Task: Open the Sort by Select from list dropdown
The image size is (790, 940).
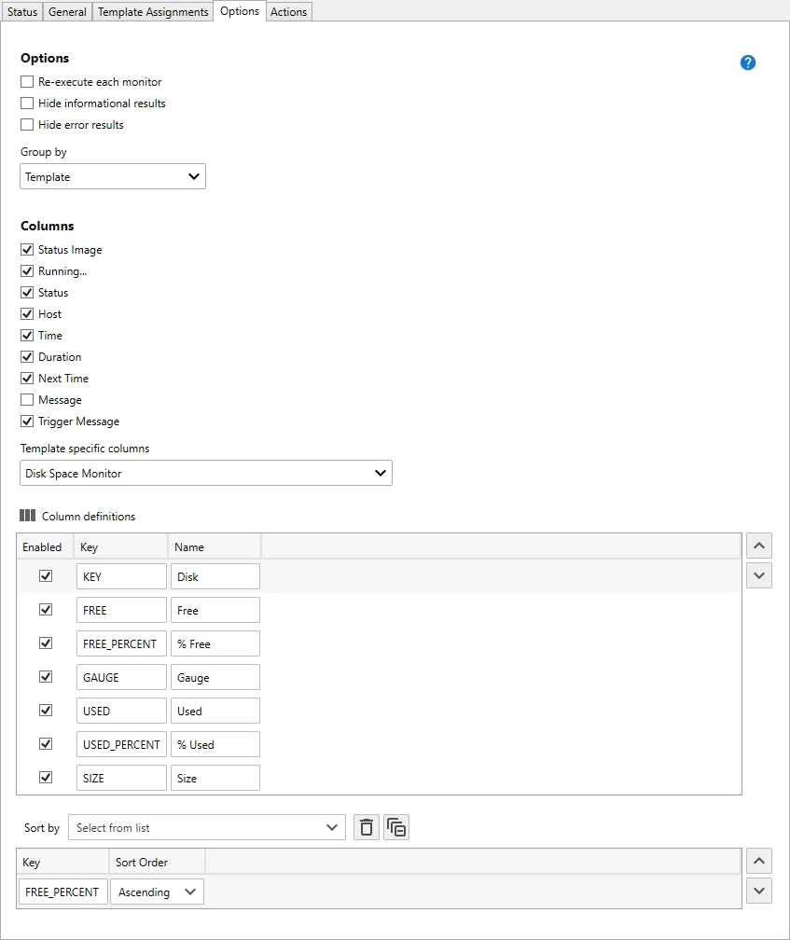Action: [x=206, y=827]
